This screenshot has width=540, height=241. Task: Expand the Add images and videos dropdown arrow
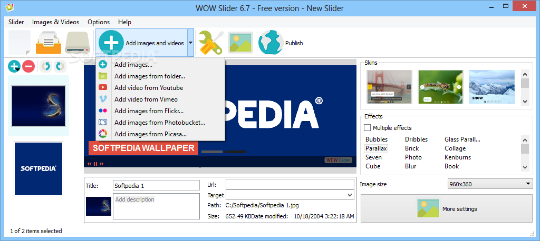pos(190,43)
